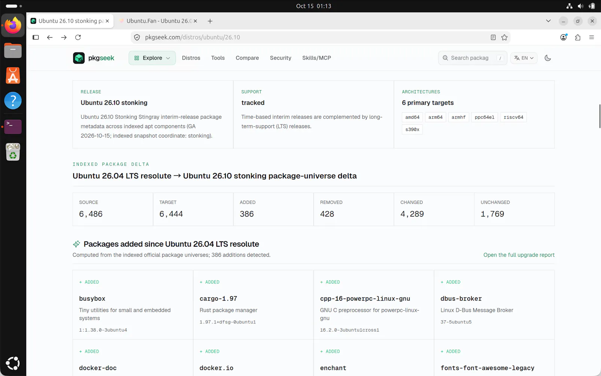List all tabs with the chevron

[548, 21]
